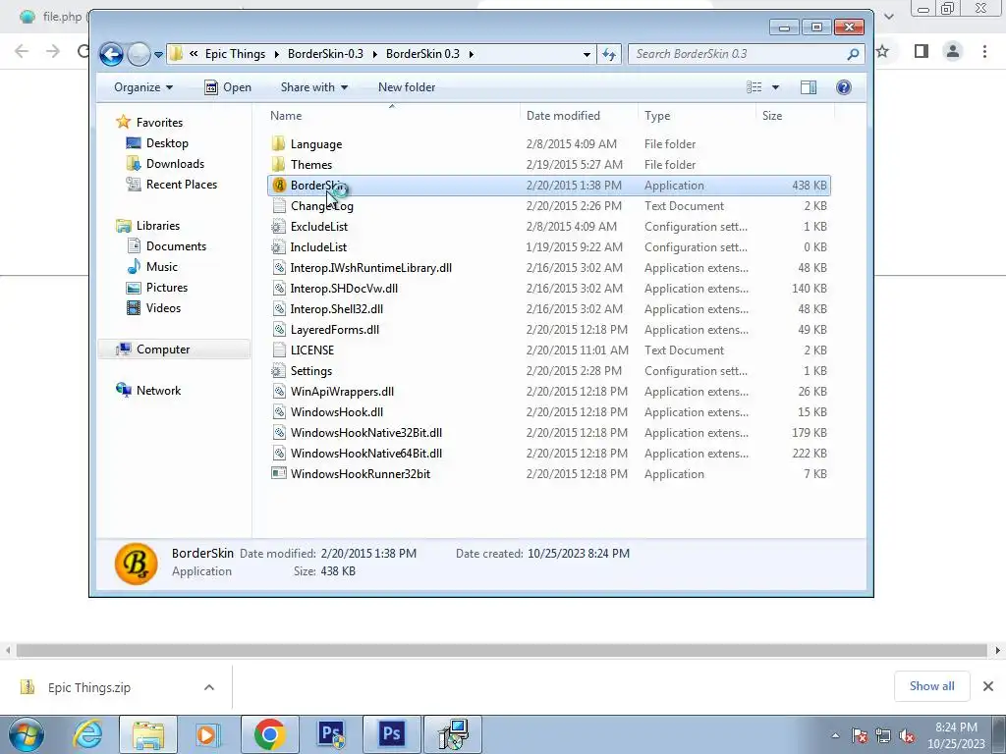
Task: Expand breadcrumb arrow after BorderSkin 0.3
Action: [x=471, y=55]
